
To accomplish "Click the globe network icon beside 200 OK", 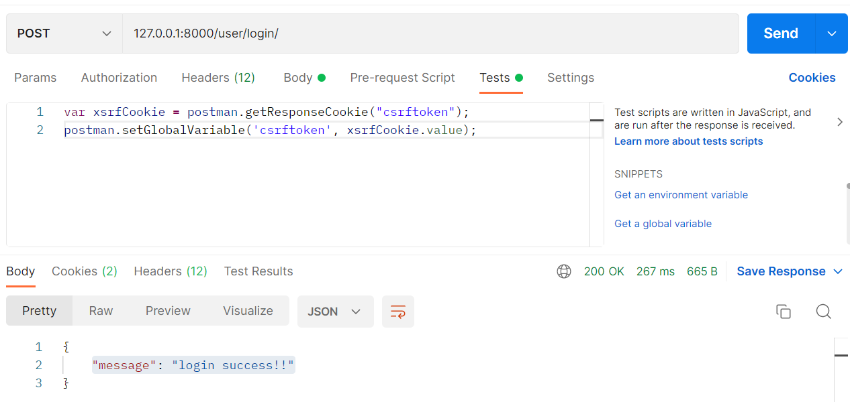I will 564,271.
